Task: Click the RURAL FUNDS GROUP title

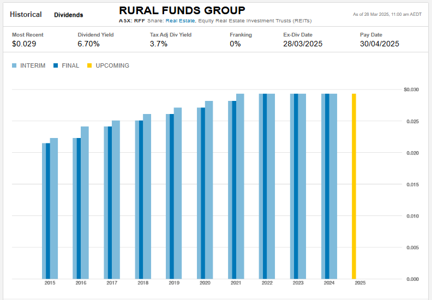Action: pos(182,11)
